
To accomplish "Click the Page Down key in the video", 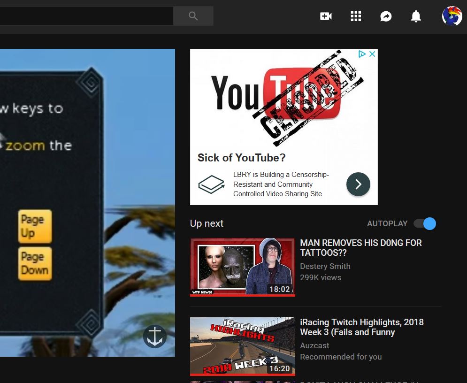I will [x=35, y=264].
